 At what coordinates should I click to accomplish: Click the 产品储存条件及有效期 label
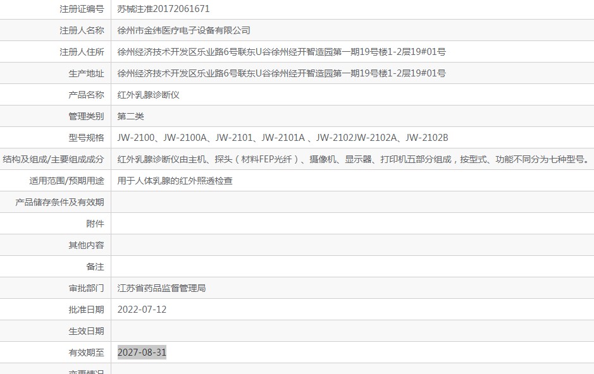59,202
